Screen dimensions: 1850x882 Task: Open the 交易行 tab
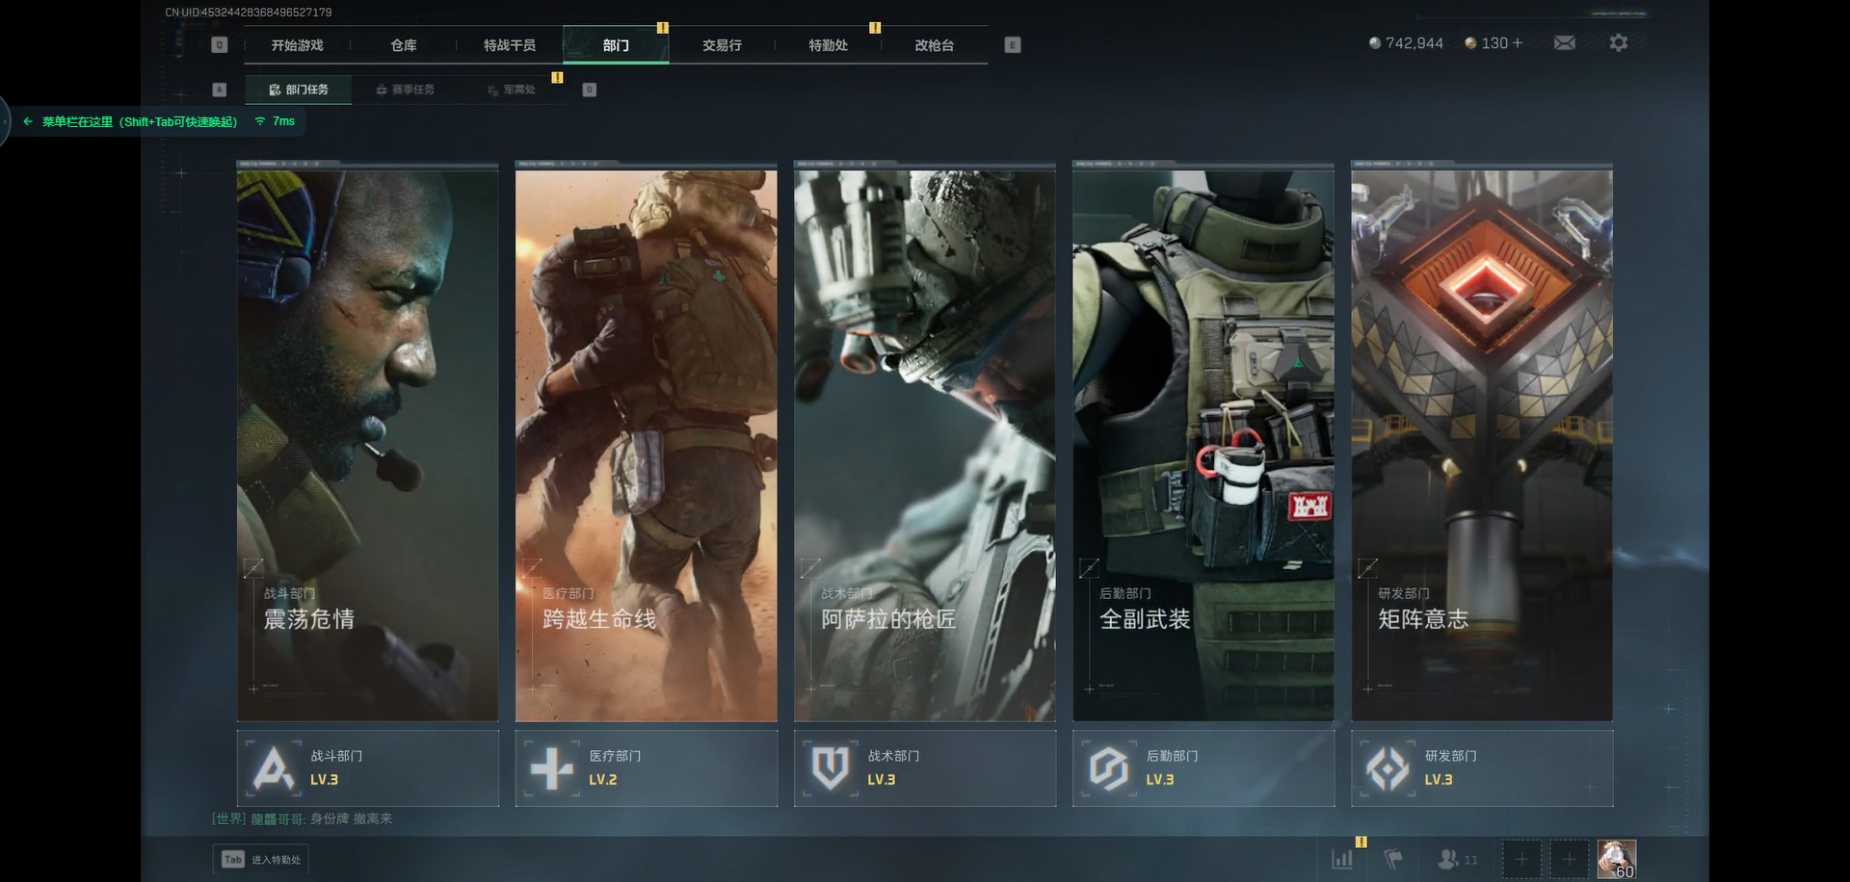722,45
